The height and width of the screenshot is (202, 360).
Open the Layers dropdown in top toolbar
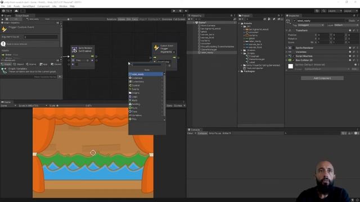click(335, 11)
